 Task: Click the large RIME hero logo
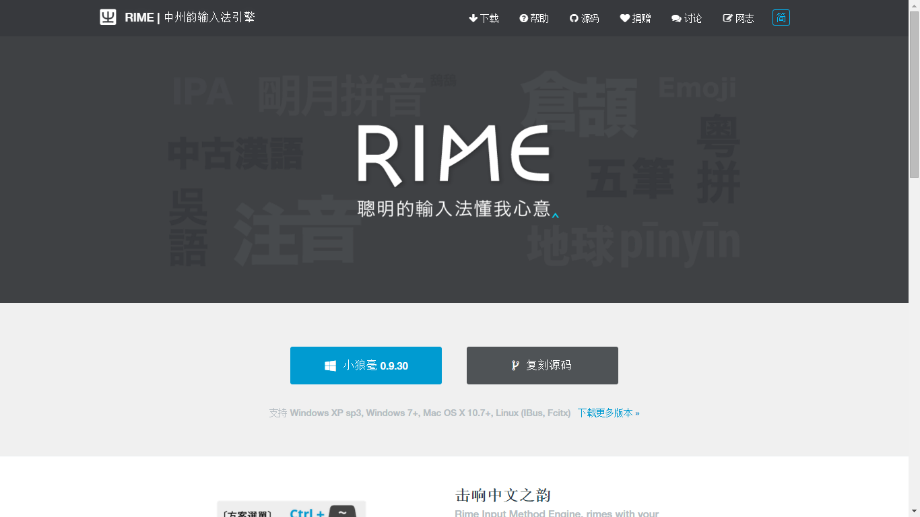point(453,155)
